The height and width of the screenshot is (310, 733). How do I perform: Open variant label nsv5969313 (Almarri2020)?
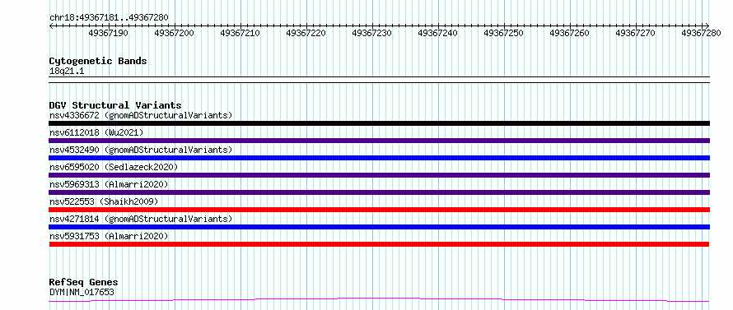coord(109,184)
